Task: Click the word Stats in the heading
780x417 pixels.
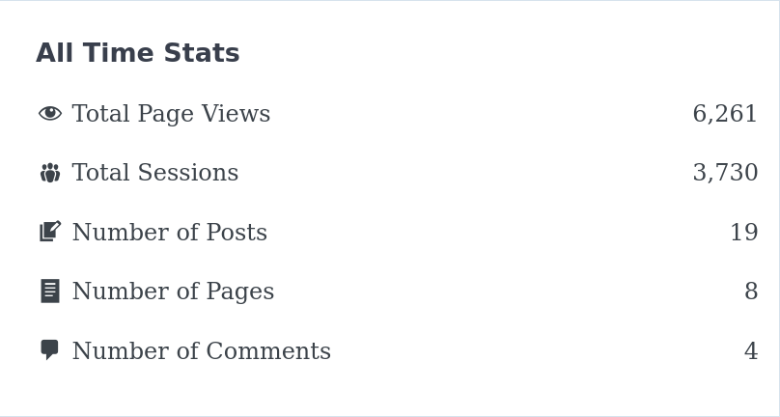Action: (202, 53)
